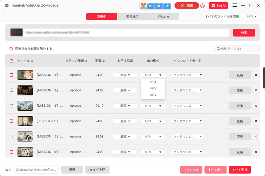Click the すべて変換 button
This screenshot has height=176, width=265.
(239, 169)
